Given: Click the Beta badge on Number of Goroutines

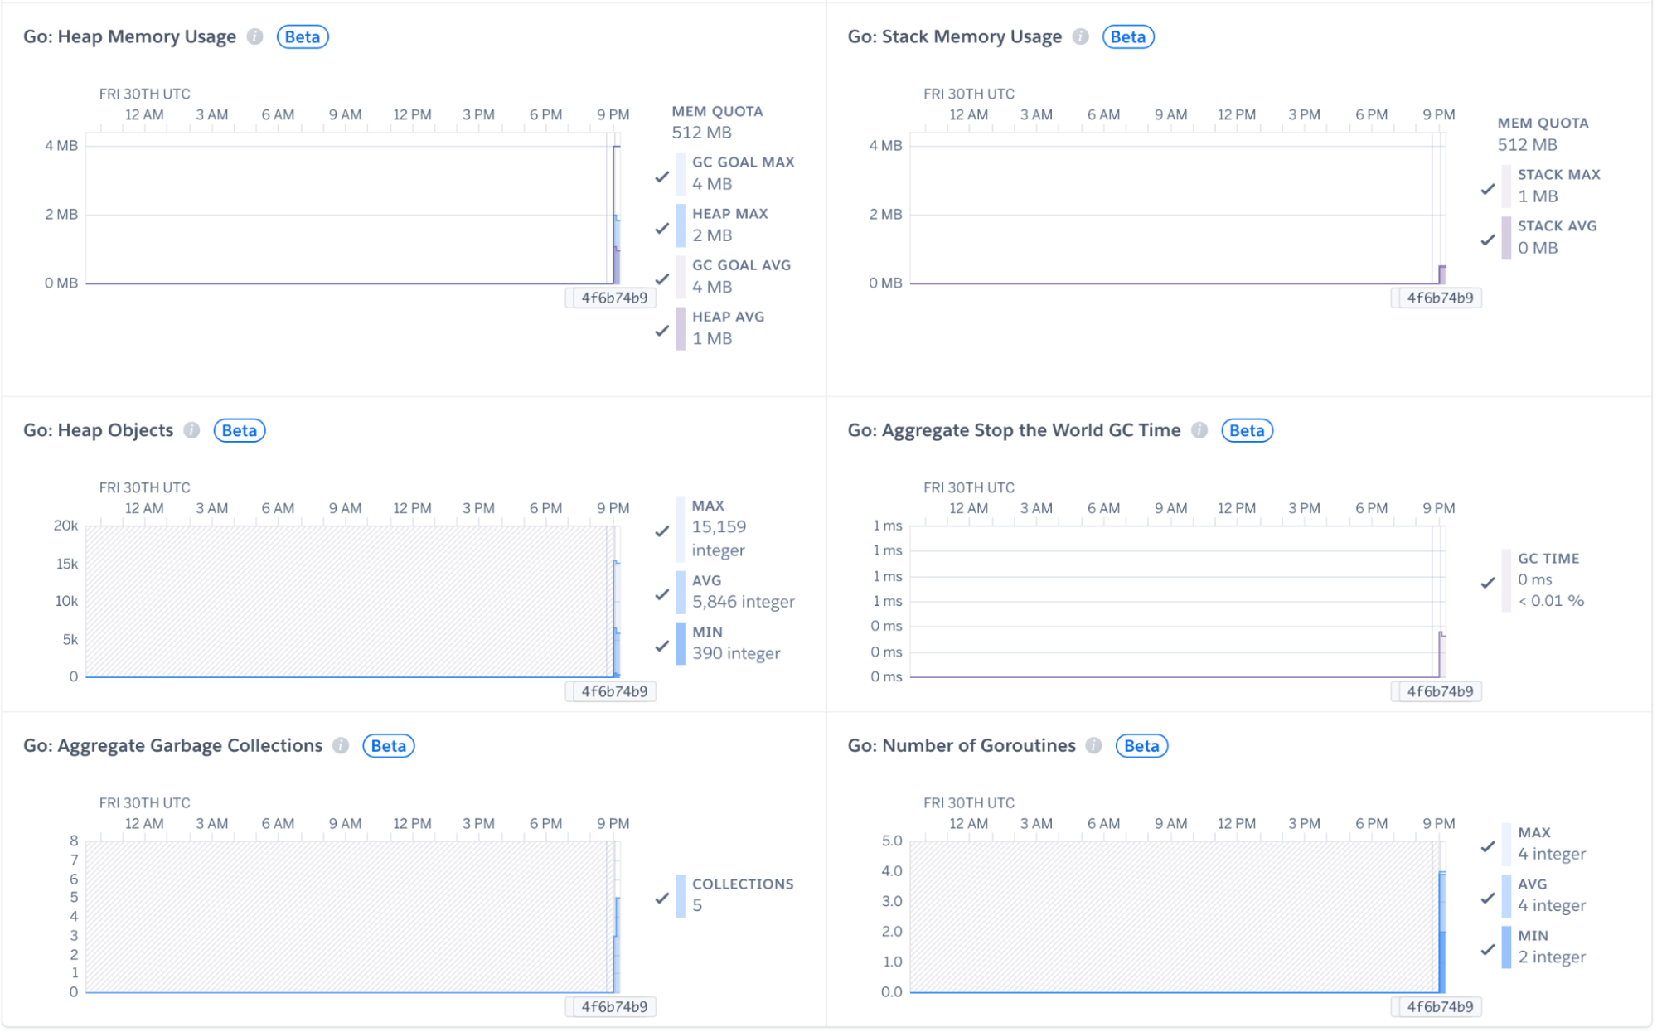Looking at the screenshot, I should [x=1141, y=745].
